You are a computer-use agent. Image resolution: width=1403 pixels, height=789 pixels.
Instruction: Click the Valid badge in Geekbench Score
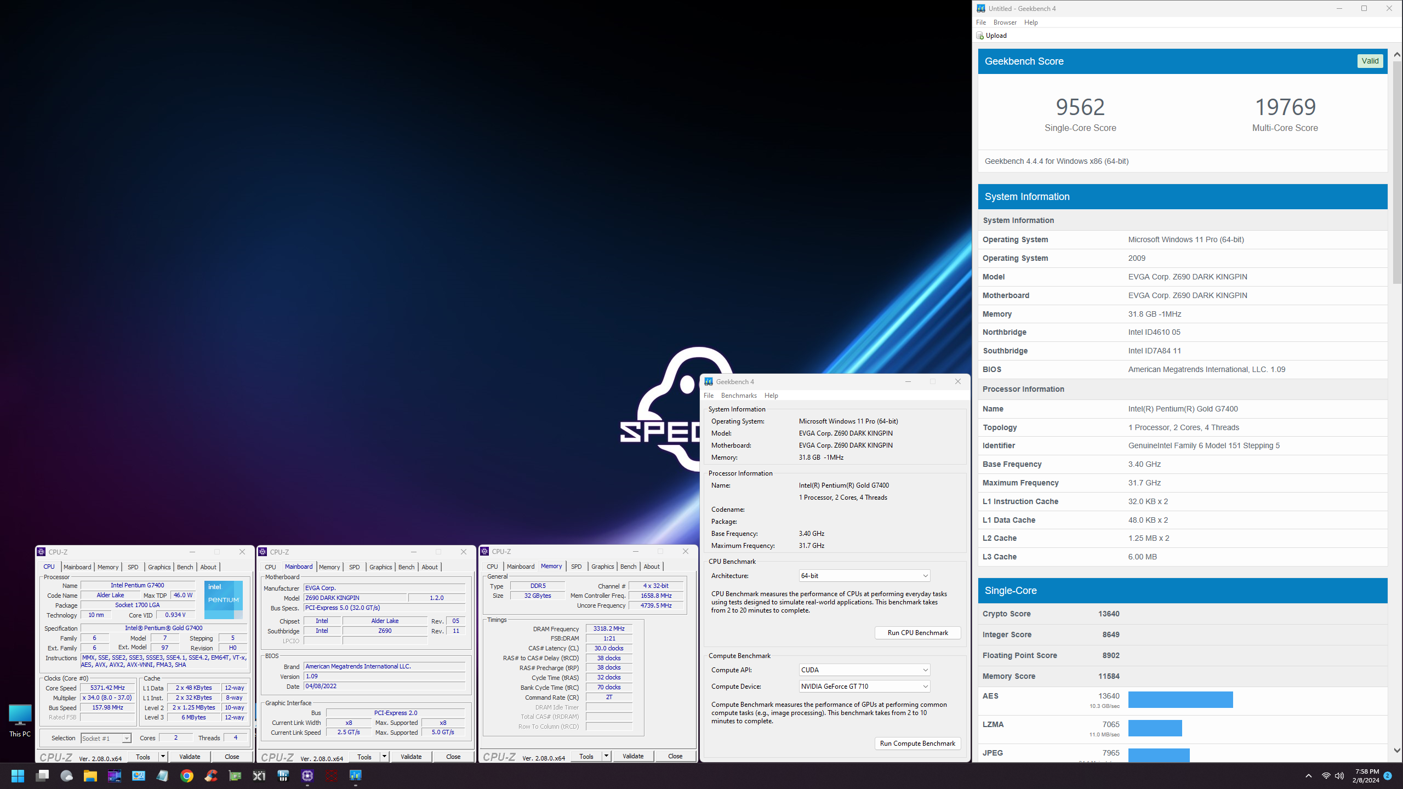(1370, 61)
